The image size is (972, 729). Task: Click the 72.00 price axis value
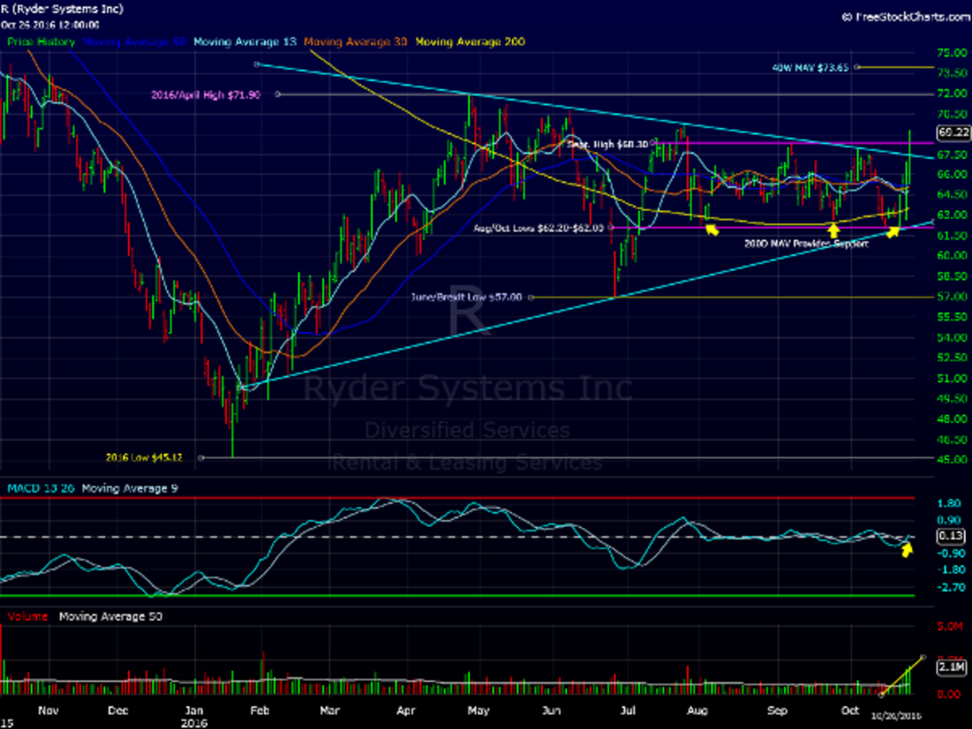pyautogui.click(x=950, y=93)
